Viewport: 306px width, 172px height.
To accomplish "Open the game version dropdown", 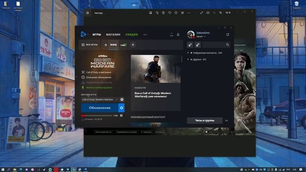I will pos(100,99).
